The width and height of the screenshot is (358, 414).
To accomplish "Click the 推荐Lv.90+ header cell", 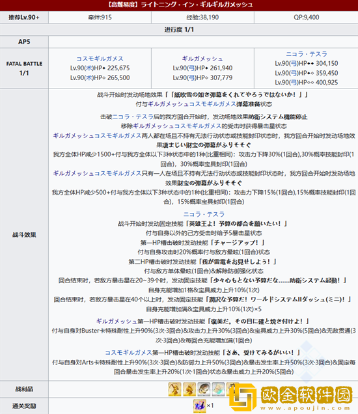I will [x=24, y=18].
